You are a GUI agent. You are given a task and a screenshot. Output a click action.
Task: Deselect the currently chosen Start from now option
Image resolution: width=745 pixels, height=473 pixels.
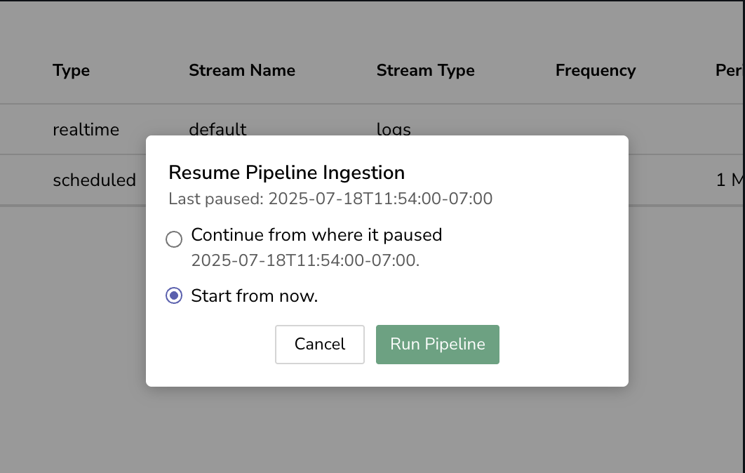point(173,295)
